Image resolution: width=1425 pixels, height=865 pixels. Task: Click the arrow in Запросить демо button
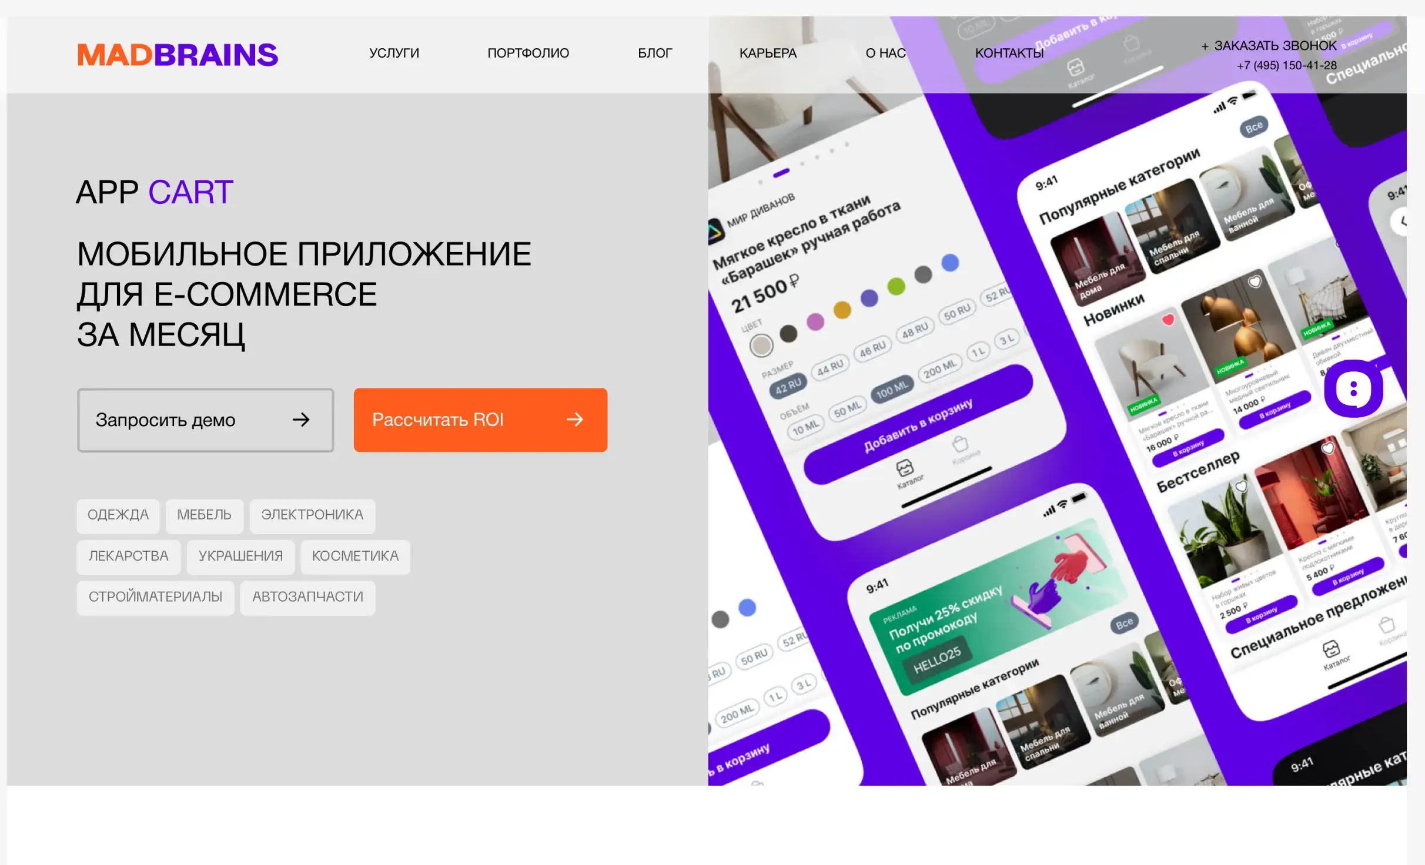click(301, 420)
